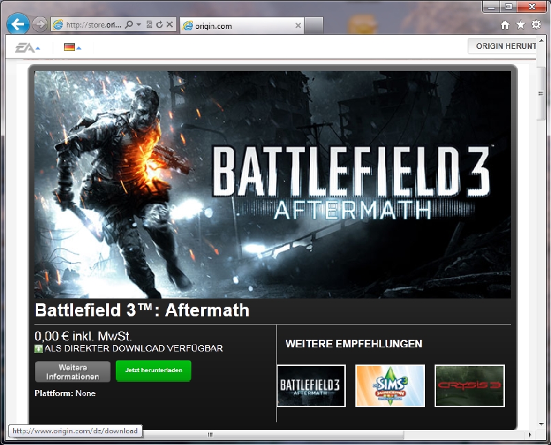Close the browser window
The image size is (551, 445).
coord(532,7)
